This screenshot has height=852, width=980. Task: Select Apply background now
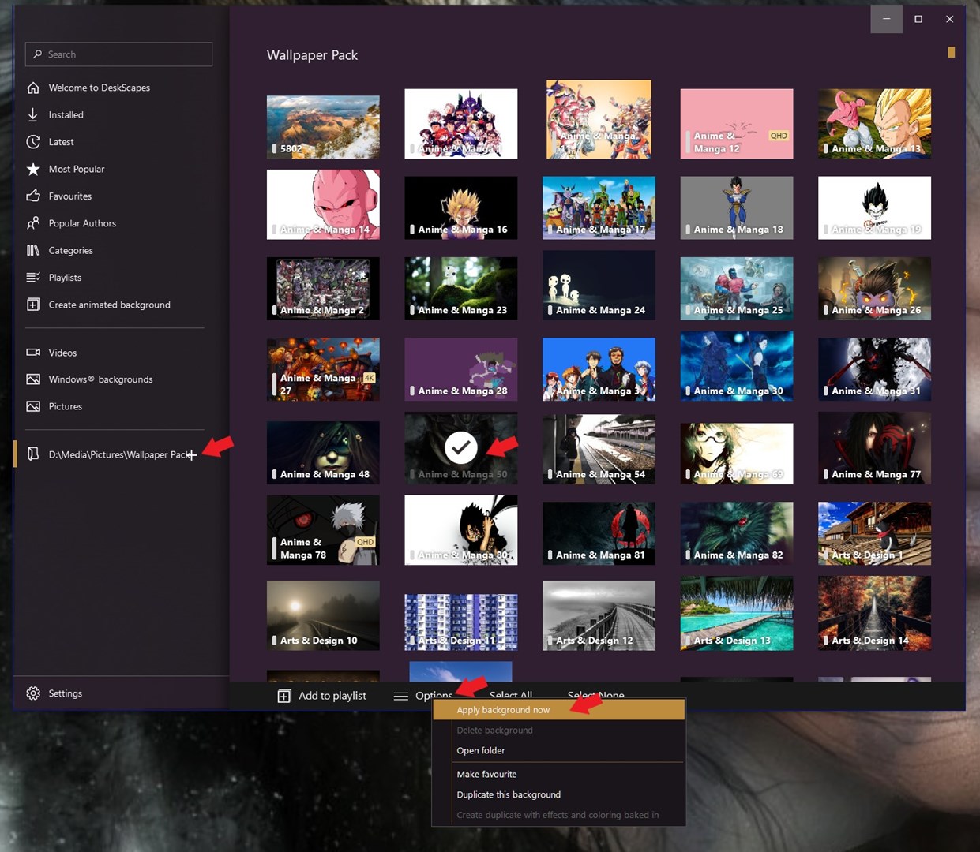coord(558,710)
